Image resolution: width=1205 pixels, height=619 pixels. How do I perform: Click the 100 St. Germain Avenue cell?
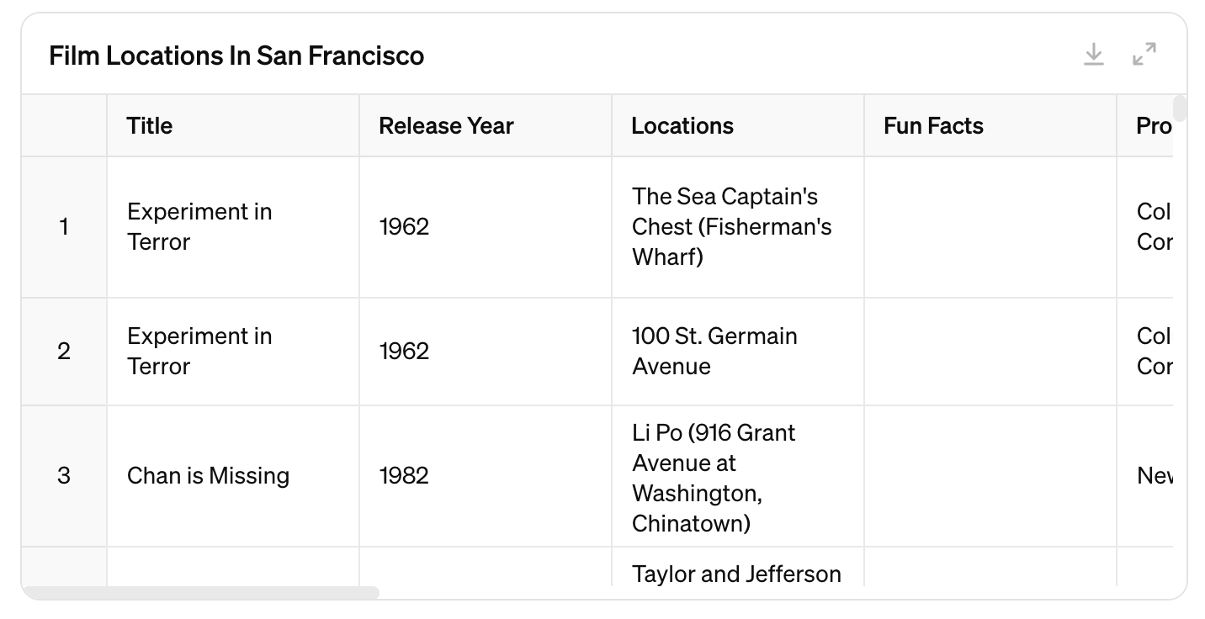714,352
